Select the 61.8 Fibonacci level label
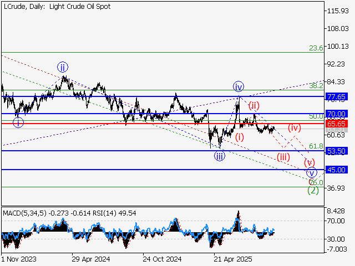The image size is (355, 266). point(316,146)
